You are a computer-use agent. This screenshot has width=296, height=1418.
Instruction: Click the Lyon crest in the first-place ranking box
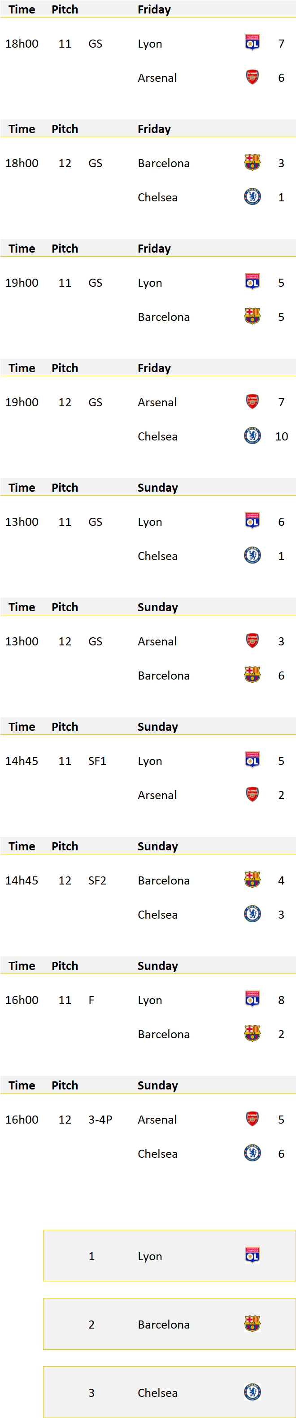click(252, 1255)
